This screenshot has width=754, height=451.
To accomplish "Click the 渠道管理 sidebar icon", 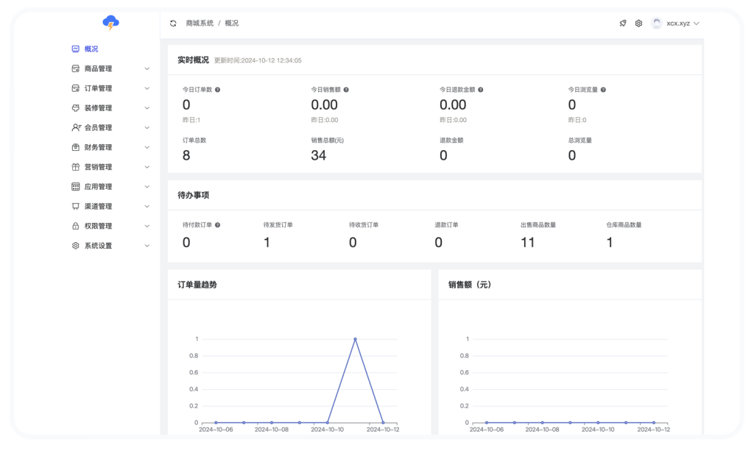I will pos(76,207).
